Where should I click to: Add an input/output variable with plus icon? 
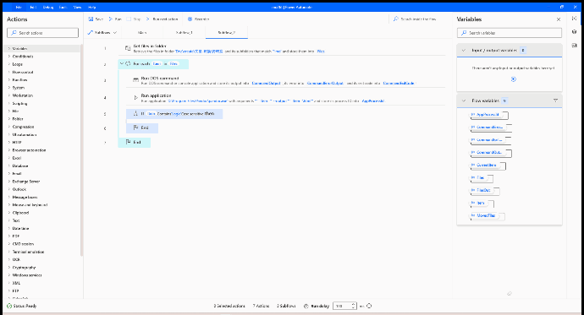(x=514, y=79)
